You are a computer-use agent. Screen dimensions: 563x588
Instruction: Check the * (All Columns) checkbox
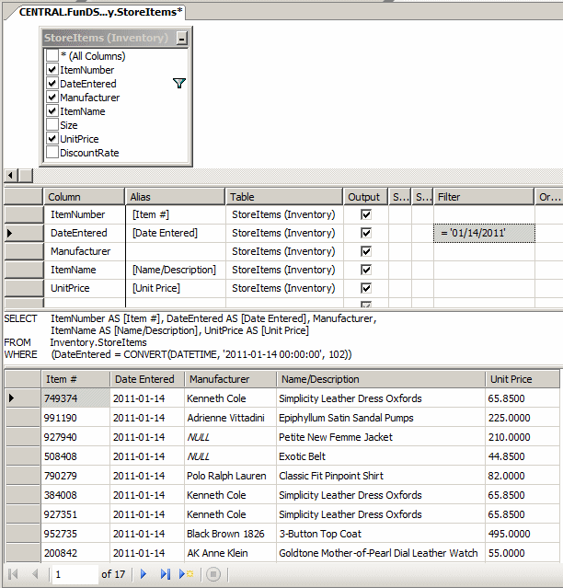(x=52, y=56)
